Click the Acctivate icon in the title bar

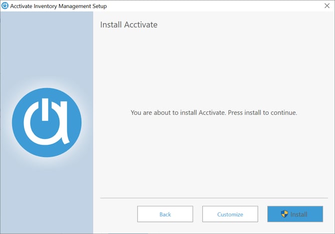coord(4,6)
